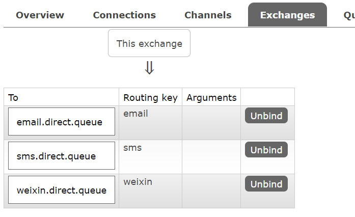Select the "email" routing key text
The height and width of the screenshot is (217, 355).
pyautogui.click(x=135, y=114)
